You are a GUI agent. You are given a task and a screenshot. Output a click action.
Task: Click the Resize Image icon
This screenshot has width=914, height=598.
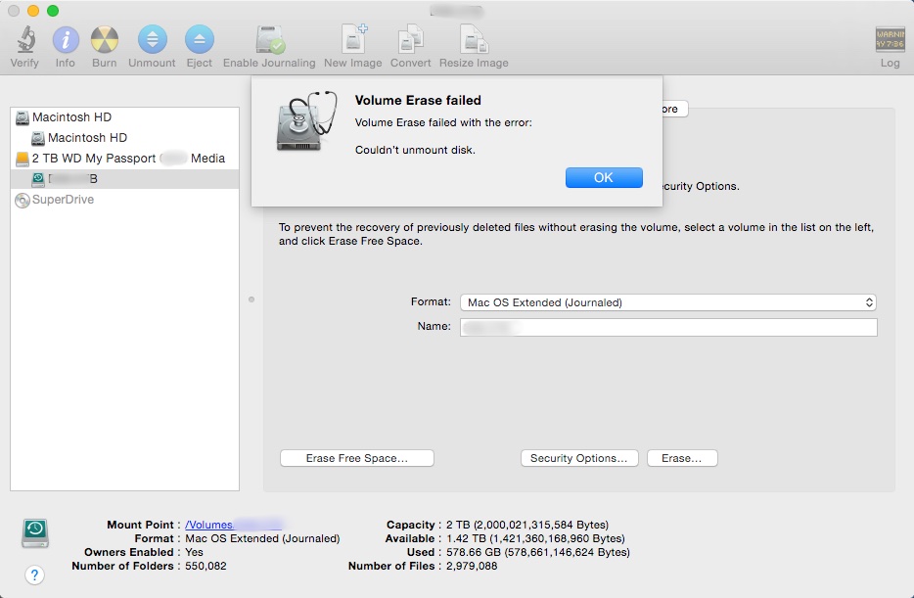coord(474,39)
